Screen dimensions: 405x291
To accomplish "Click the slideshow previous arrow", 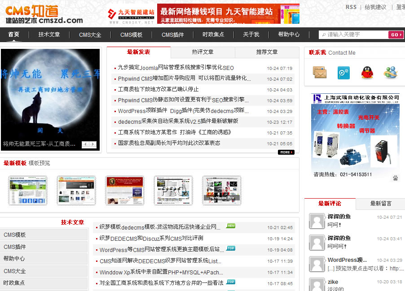I will click(x=85, y=144).
